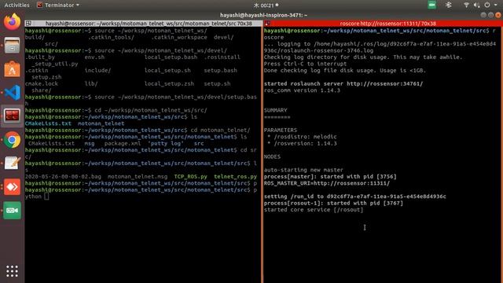The height and width of the screenshot is (283, 503).
Task: Click the 2020-05-26 bag file name
Action: pyautogui.click(x=63, y=176)
